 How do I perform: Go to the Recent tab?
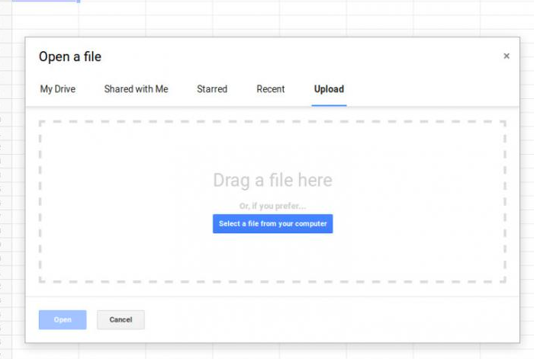click(271, 89)
